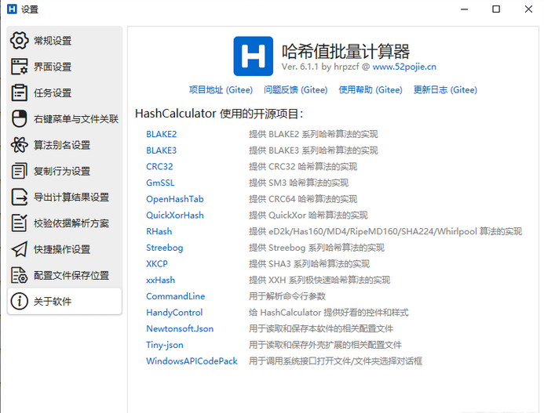Open the HandyControl project link

(x=174, y=313)
